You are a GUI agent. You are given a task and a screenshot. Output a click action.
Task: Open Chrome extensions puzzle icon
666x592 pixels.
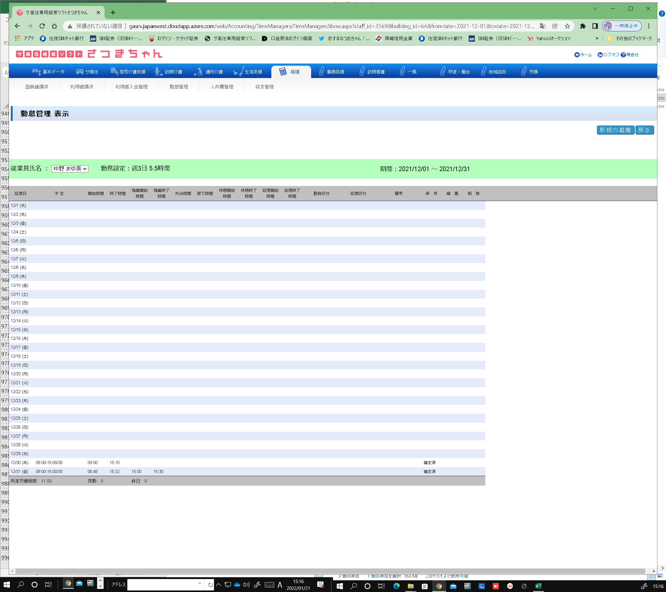582,26
